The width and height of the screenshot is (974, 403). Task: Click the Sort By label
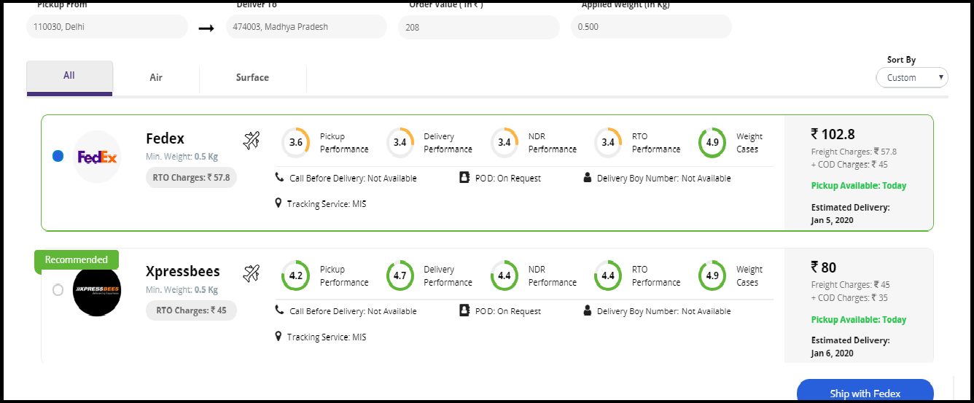click(901, 60)
